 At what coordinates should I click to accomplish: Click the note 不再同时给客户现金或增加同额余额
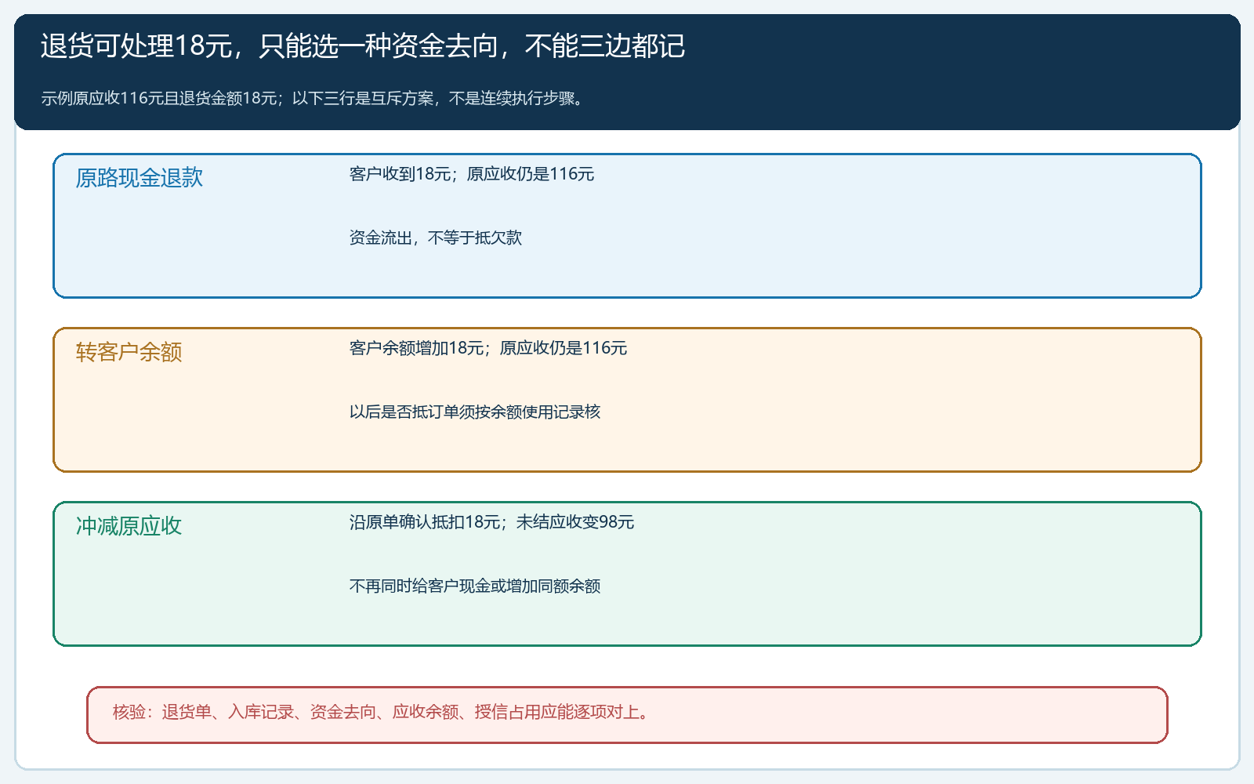[x=475, y=586]
